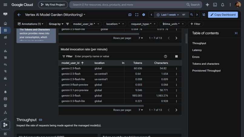Activate Cloud Shell terminal icon
The height and width of the screenshot is (137, 244).
point(215,5)
